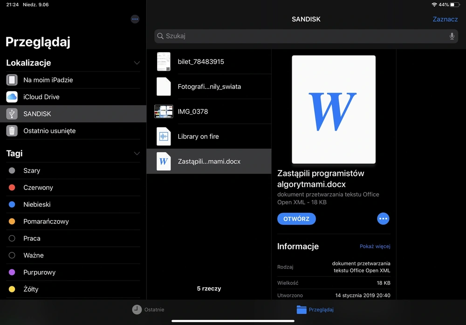The width and height of the screenshot is (466, 325).
Task: Click the Pokaż więcej link
Action: coord(375,246)
